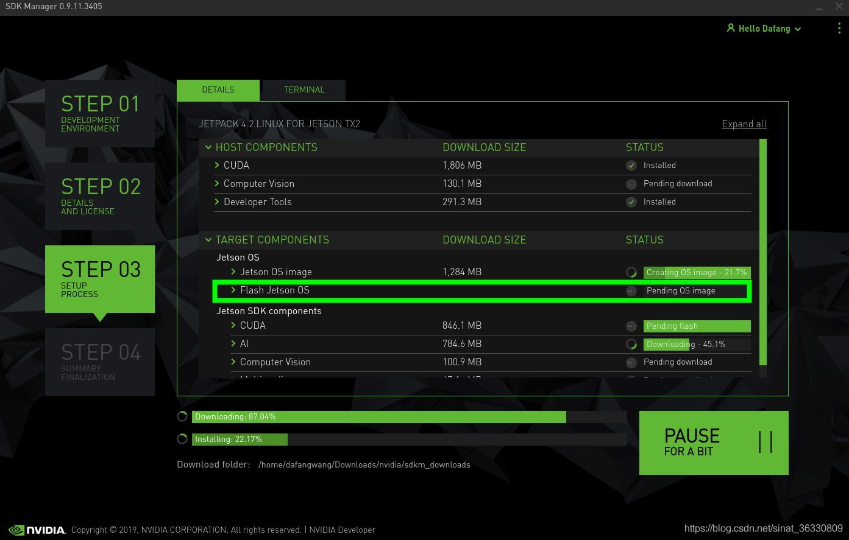Click the 846.1 MB download size value
849x540 pixels.
pos(462,326)
